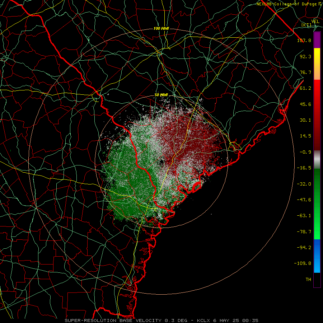This screenshot has width=323, height=323.
Task: Click the yellow-orange color band in legend
Action: point(317,64)
